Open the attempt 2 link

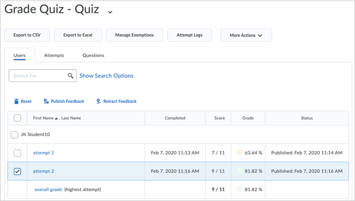(43, 171)
